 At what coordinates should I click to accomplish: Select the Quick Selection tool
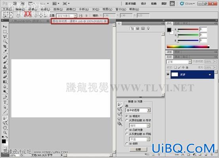[5, 42]
